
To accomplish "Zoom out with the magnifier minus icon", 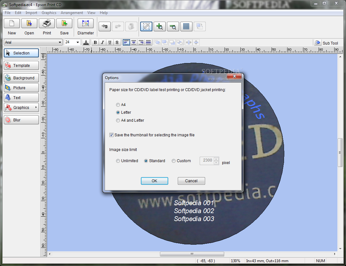I will click(173, 26).
